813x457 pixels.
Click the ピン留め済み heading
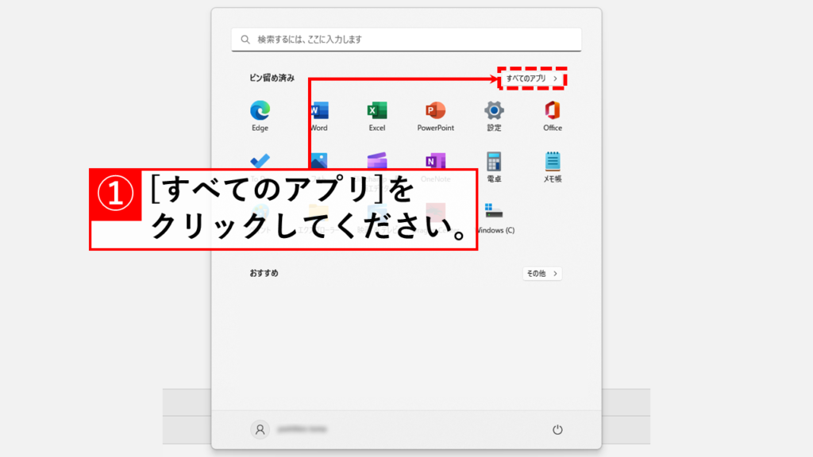272,78
